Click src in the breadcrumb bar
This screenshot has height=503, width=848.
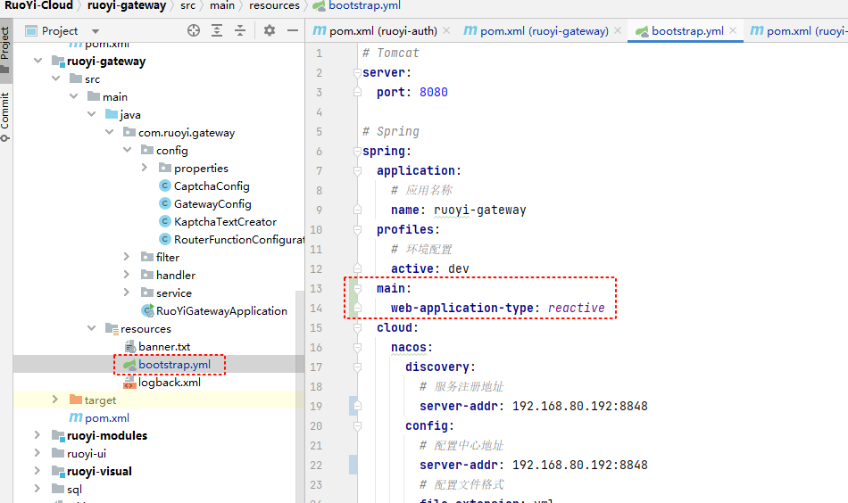tap(187, 5)
